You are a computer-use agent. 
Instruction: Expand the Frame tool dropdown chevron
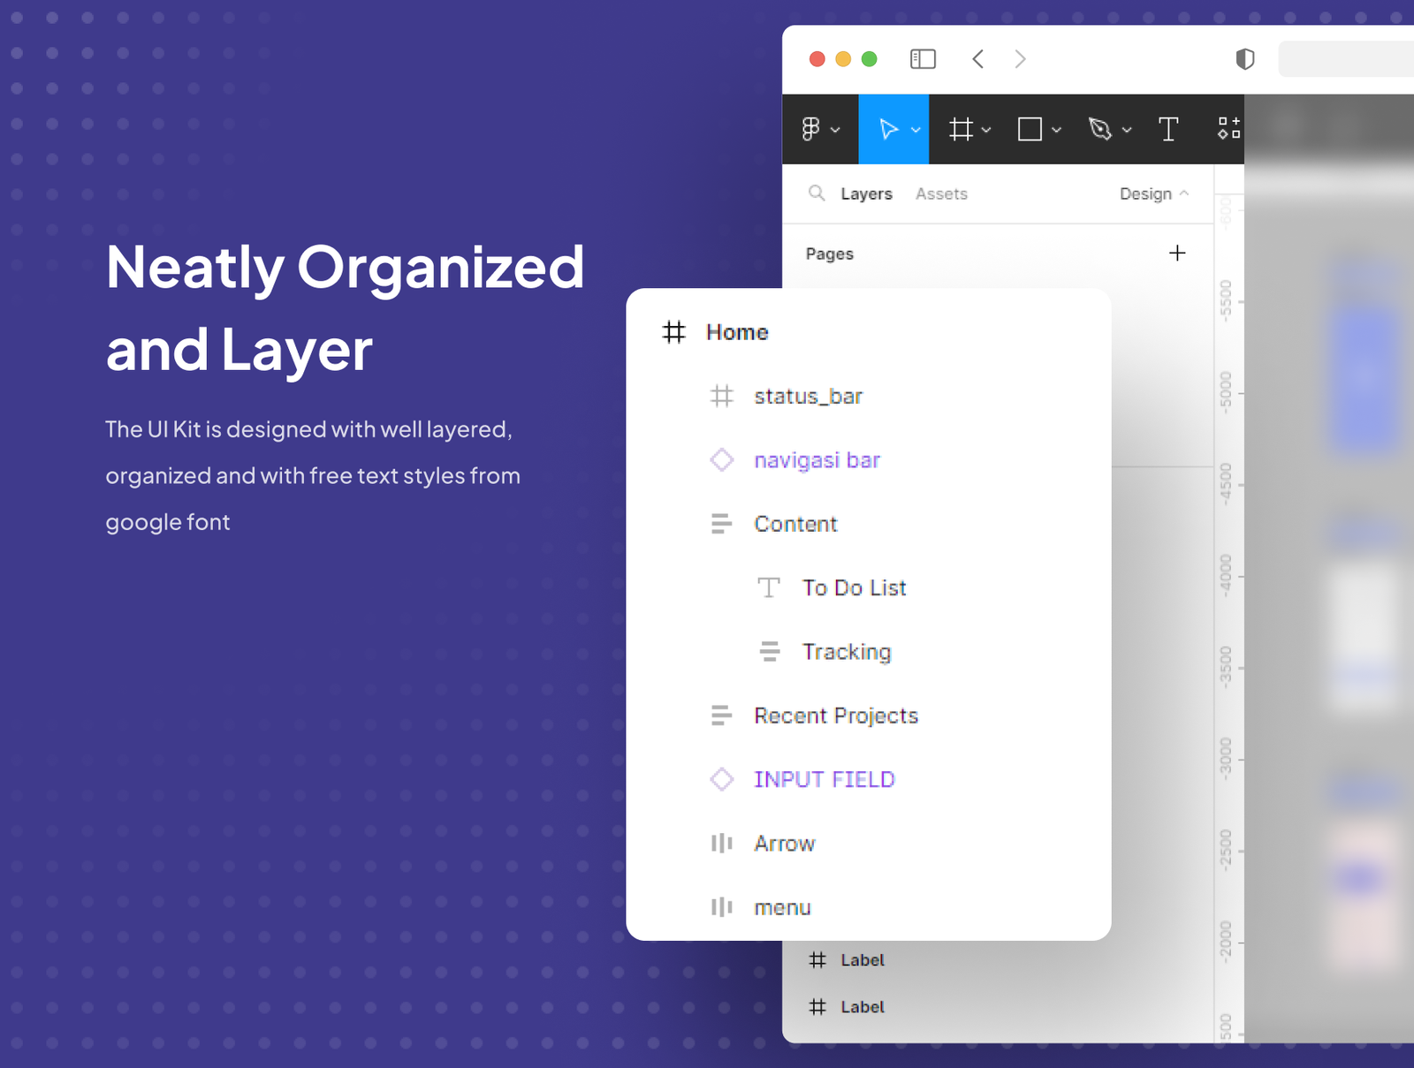(x=987, y=130)
